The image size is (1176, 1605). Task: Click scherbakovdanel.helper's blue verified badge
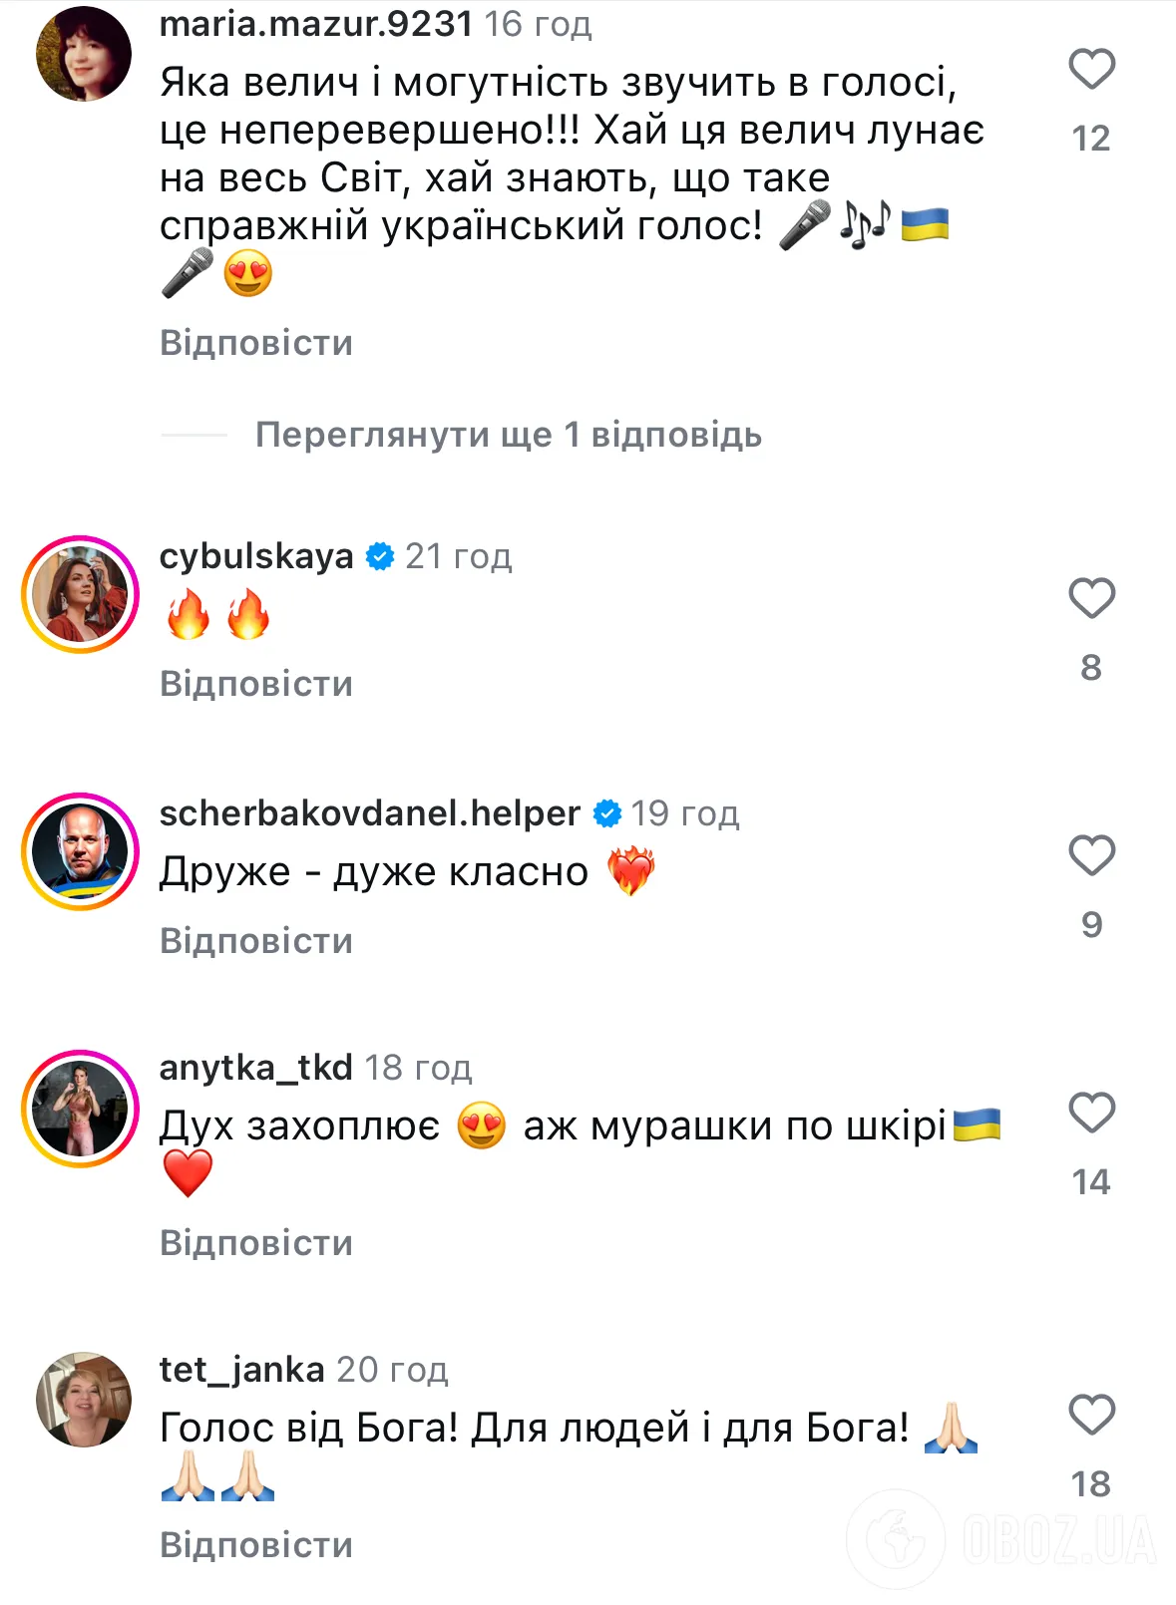point(606,813)
